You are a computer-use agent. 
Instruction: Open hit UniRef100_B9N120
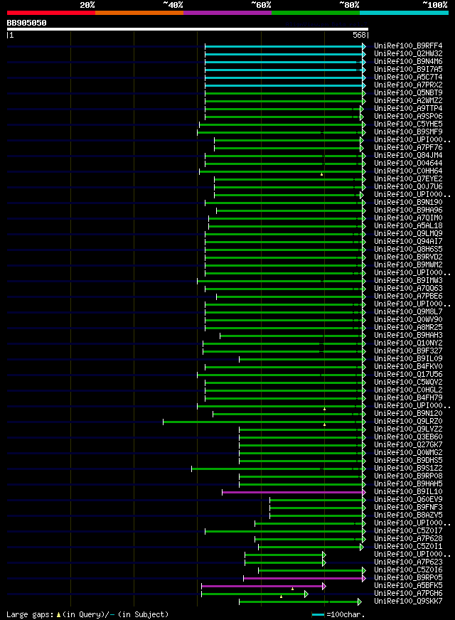coord(408,414)
